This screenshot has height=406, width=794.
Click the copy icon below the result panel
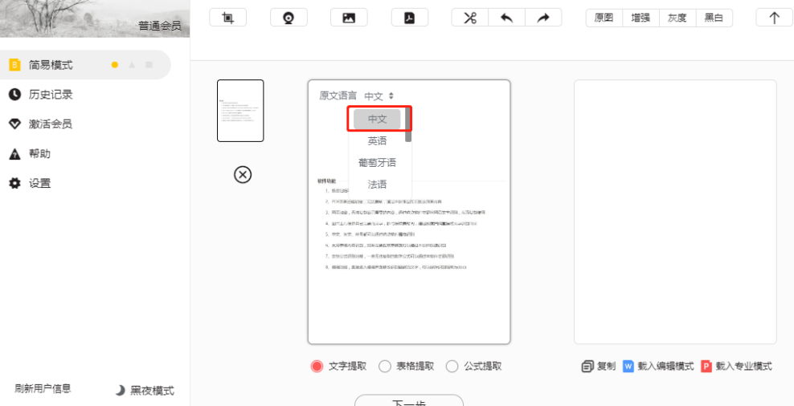click(x=587, y=367)
